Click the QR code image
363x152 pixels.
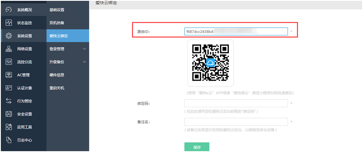[211, 63]
